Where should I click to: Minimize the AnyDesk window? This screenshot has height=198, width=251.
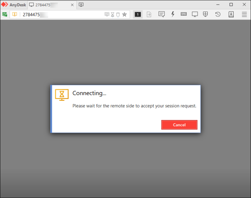218,5
